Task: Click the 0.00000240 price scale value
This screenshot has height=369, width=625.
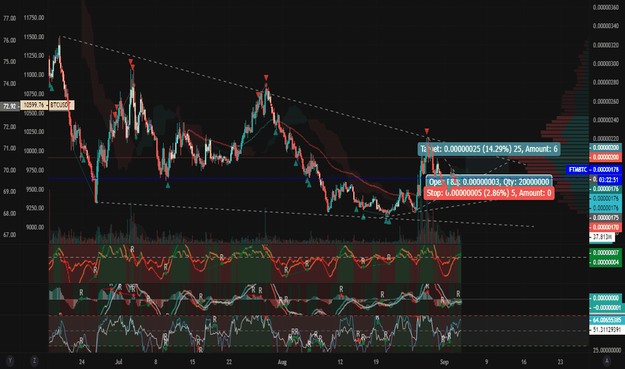Action: click(x=606, y=119)
